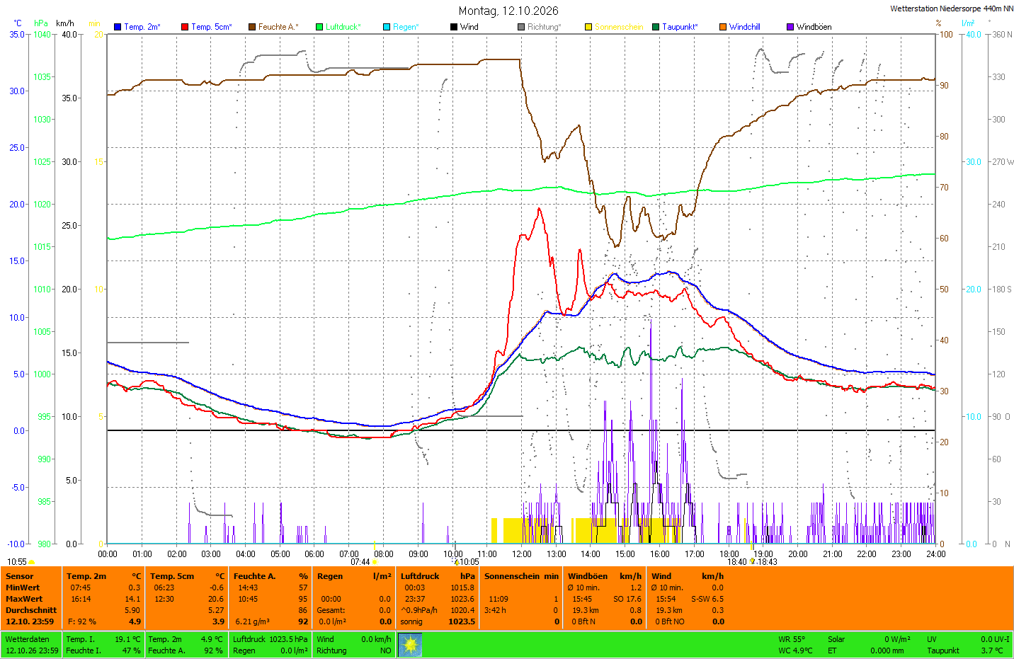Click the black Wind legend swatch
1014x659 pixels.
pos(454,27)
